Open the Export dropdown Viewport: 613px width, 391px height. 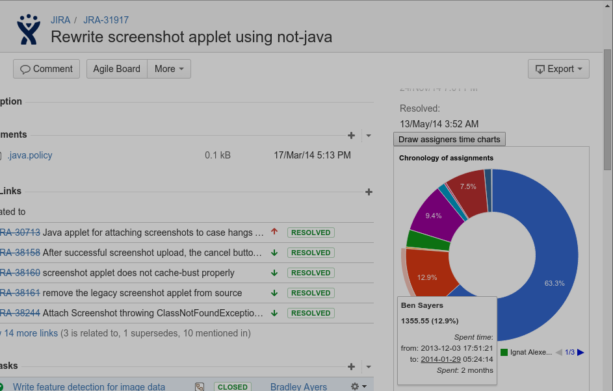click(558, 69)
